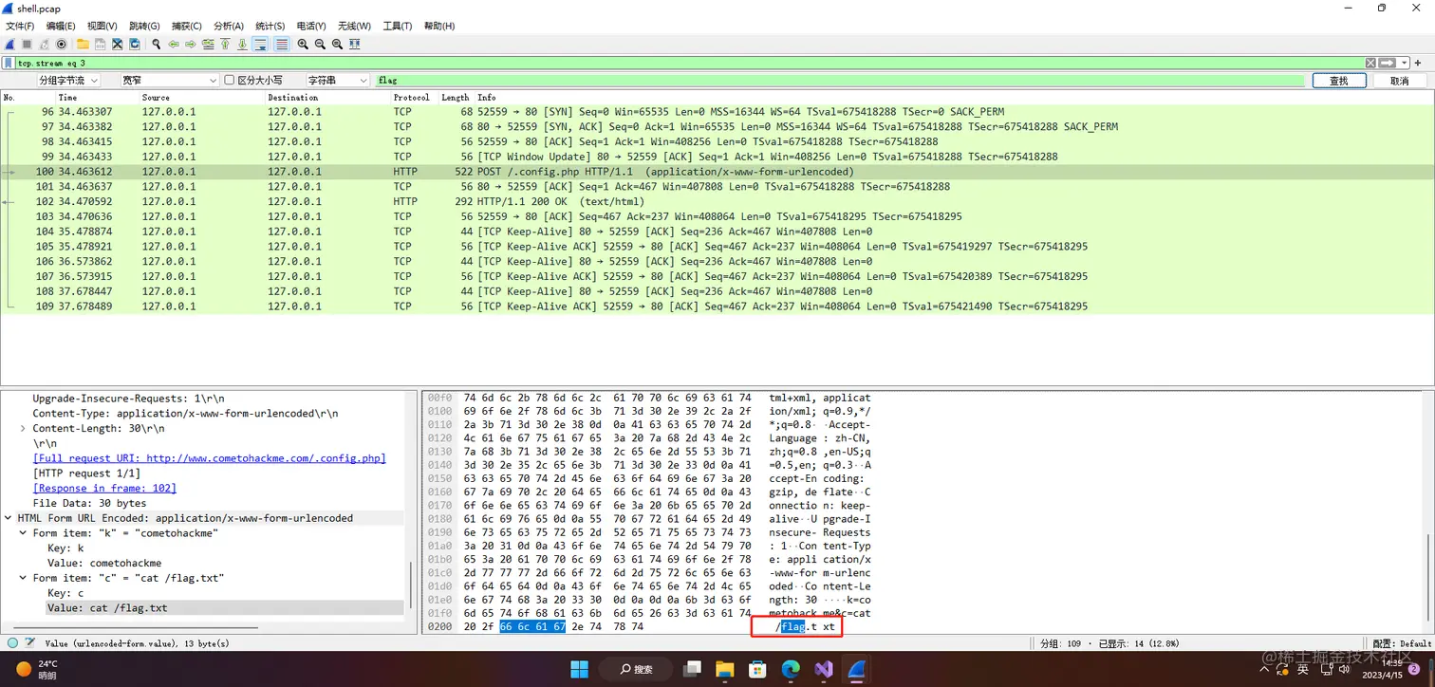Apply the display filter arrow button
The height and width of the screenshot is (687, 1435).
click(1386, 63)
